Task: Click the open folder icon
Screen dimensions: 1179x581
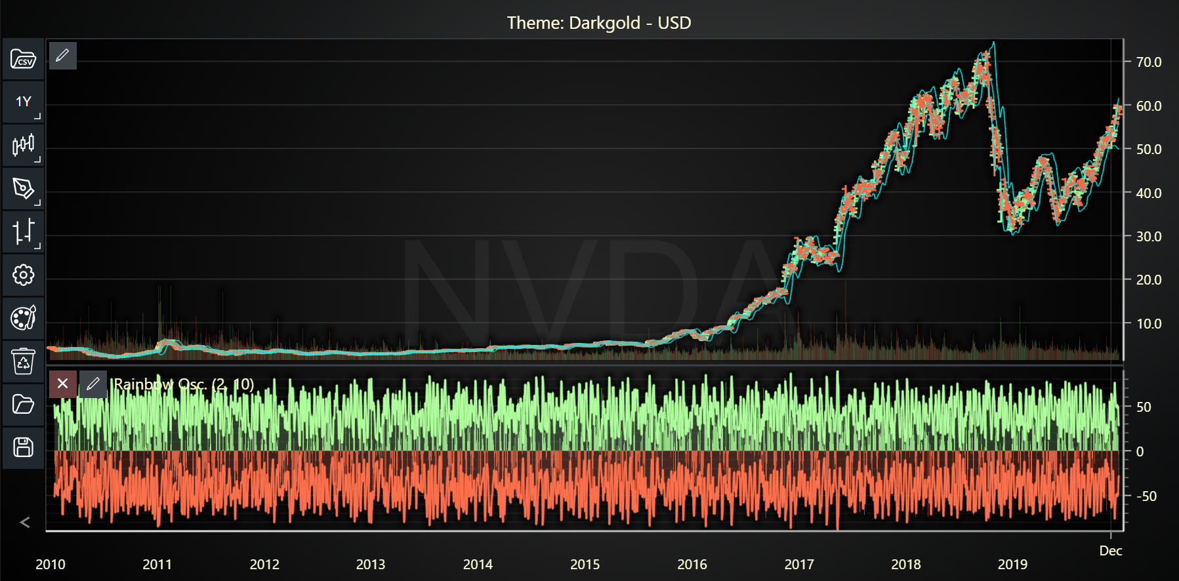Action: coord(24,404)
